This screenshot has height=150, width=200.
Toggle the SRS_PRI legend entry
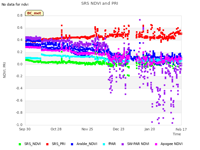tap(56, 144)
